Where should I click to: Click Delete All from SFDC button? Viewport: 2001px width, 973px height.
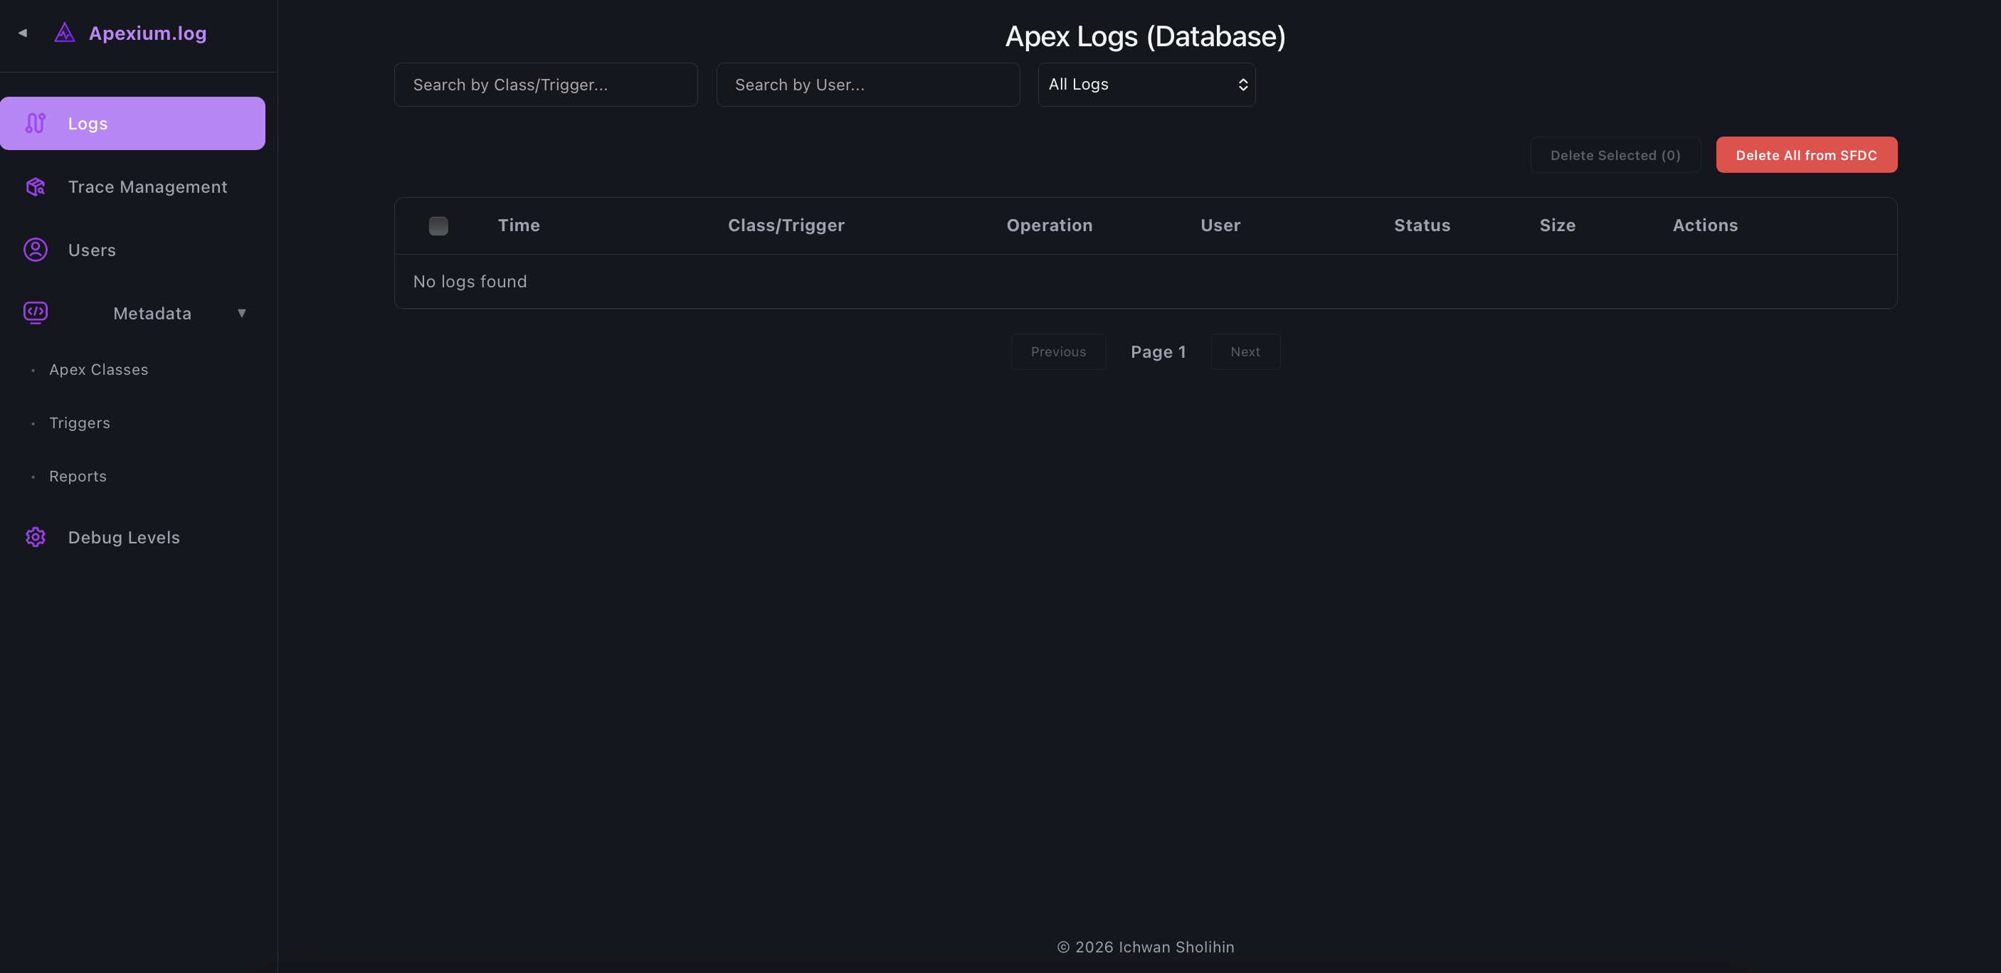coord(1806,154)
